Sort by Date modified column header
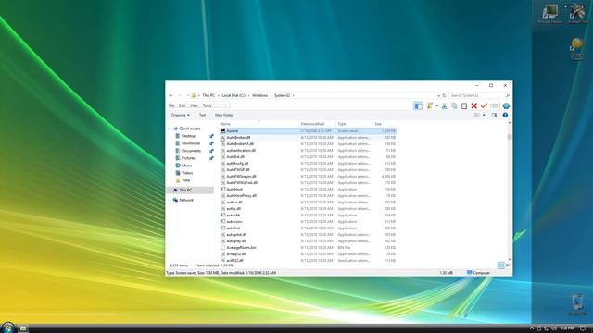 312,124
